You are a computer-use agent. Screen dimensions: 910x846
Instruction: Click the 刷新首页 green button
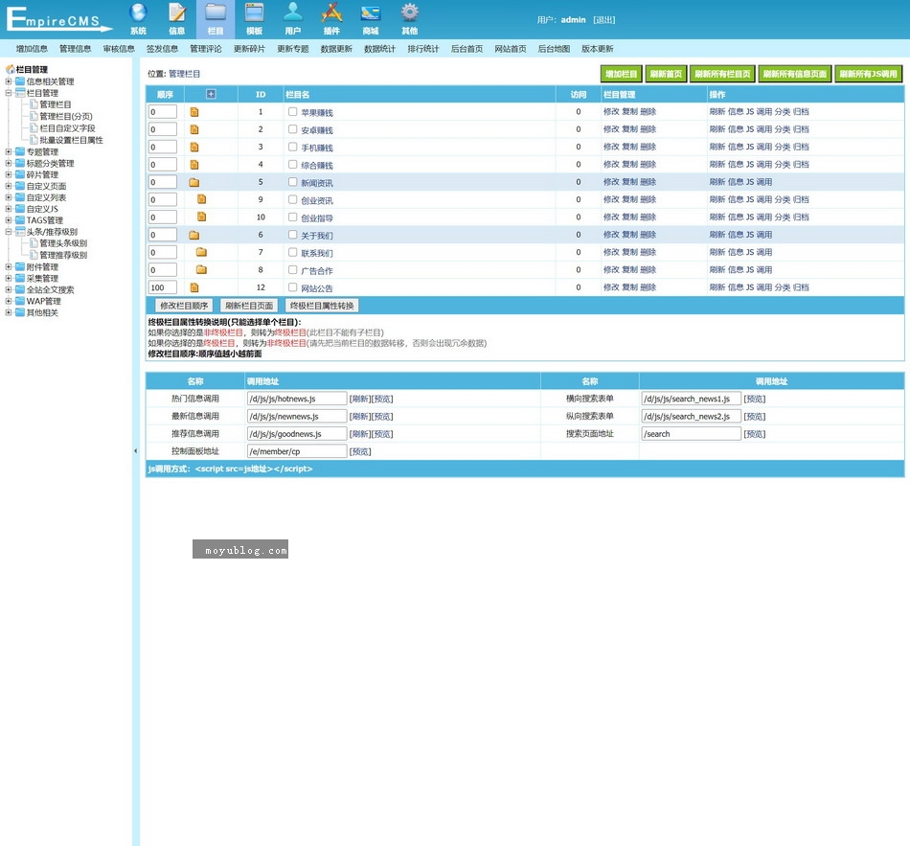click(666, 74)
